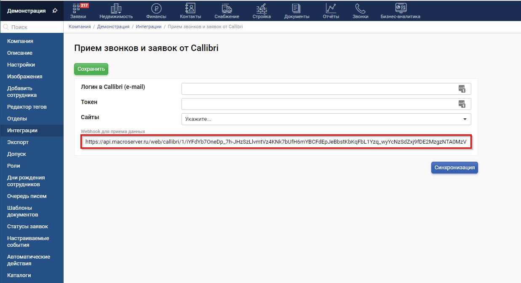The height and width of the screenshot is (283, 521).
Task: Open the Заявки icon in top bar
Action: coord(77,8)
